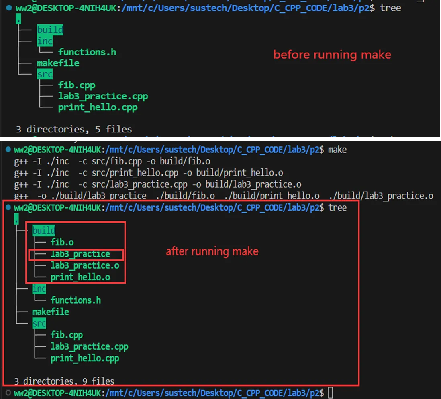Click the src folder in the after-make tree
Image resolution: width=441 pixels, height=399 pixels.
pos(39,324)
